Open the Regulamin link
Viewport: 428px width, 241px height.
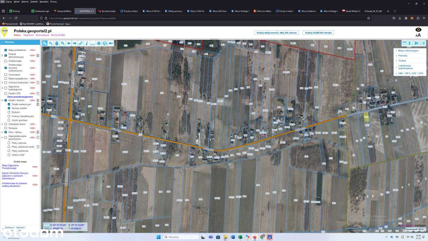pos(28,35)
